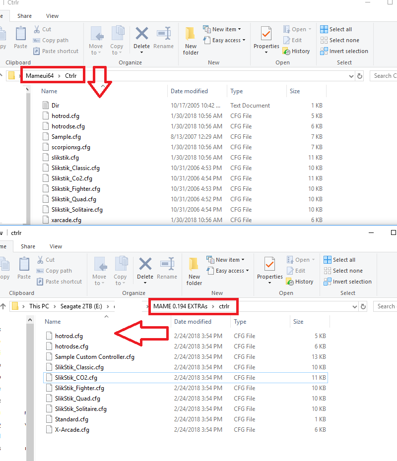Image resolution: width=397 pixels, height=461 pixels.
Task: Sort by Type column in bottom window
Action: (240, 322)
